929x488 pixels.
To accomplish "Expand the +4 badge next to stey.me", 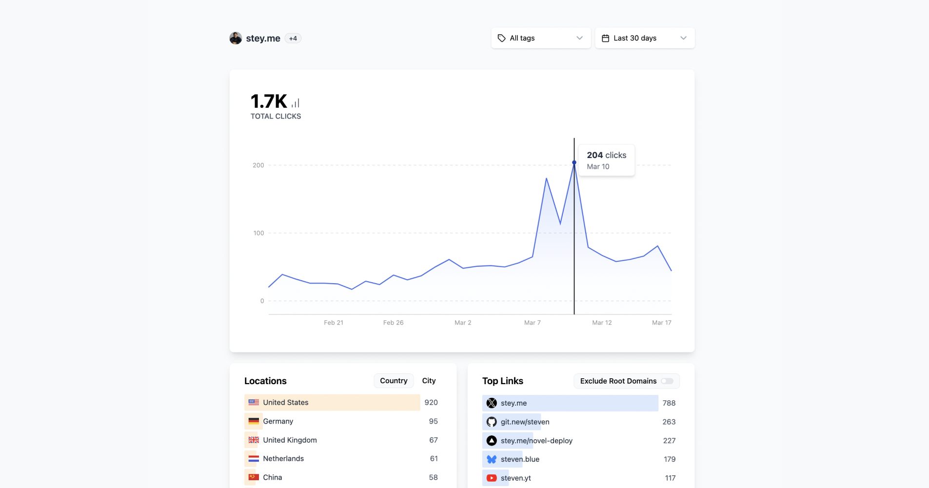I will tap(293, 38).
